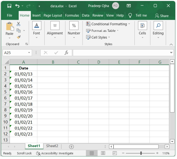The height and width of the screenshot is (159, 177).
Task: Select column D header
Action: pos(99,62)
